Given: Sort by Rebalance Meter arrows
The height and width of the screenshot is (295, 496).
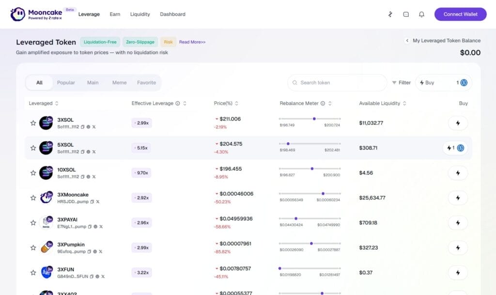Looking at the screenshot, I should tap(330, 103).
